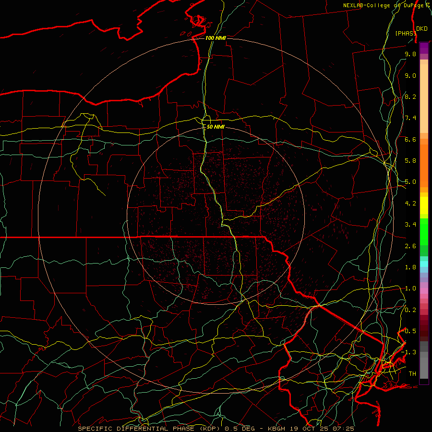The image size is (432, 432).
Task: Click the -0.5 scale label
Action: click(409, 331)
